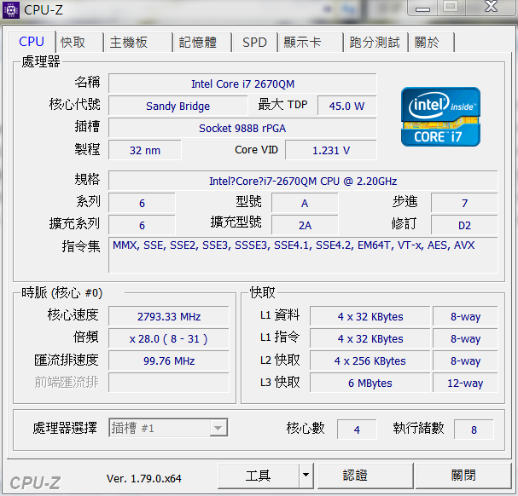Open the tools dropdown arrow beside 工具
This screenshot has height=496, width=518.
306,476
